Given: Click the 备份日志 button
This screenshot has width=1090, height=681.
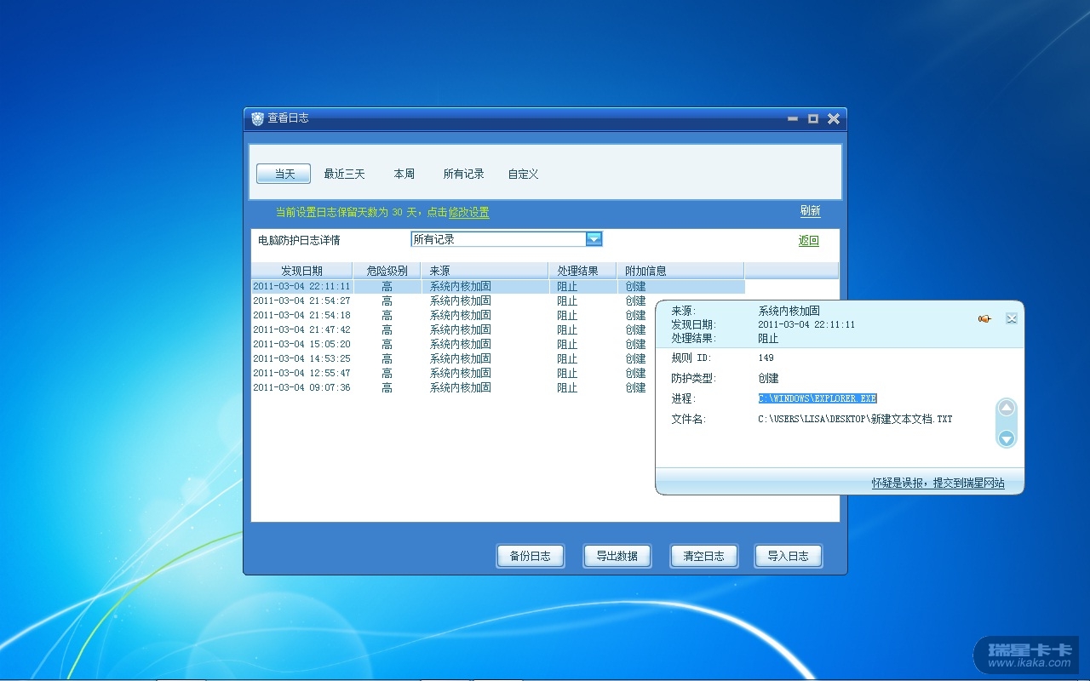Looking at the screenshot, I should coord(530,556).
